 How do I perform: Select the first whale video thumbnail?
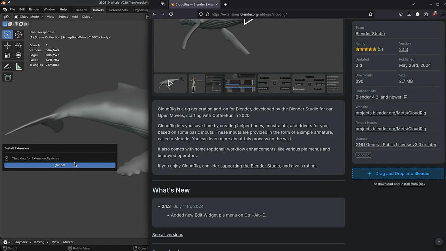coord(170,84)
